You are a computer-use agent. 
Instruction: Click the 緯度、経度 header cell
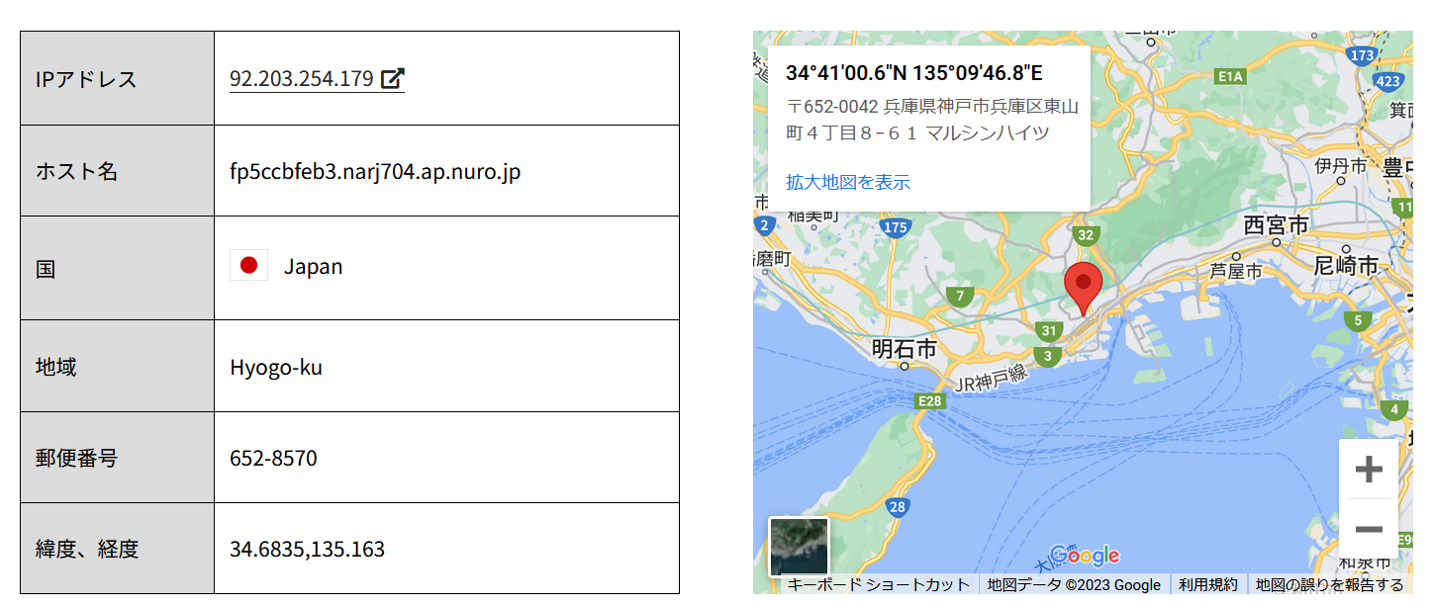pyautogui.click(x=117, y=549)
